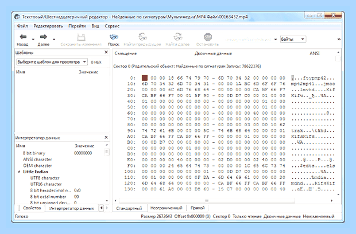Click the 0 HEX offset label

coord(96,62)
